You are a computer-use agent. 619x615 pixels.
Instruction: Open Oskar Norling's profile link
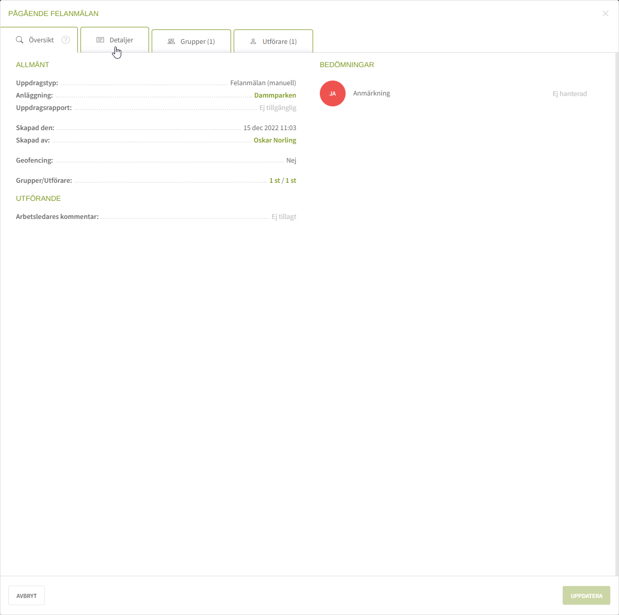pos(274,140)
